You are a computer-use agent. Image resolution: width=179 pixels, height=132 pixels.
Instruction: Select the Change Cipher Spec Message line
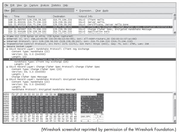coord(29,77)
